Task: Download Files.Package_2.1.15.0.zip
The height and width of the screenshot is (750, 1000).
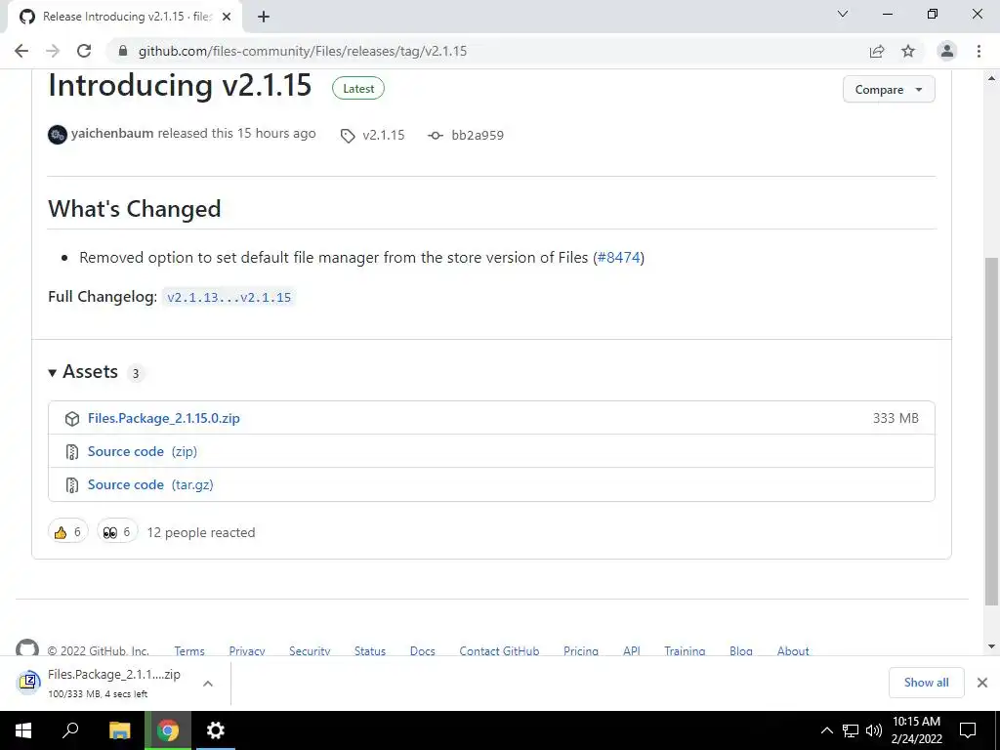Action: pyautogui.click(x=164, y=418)
